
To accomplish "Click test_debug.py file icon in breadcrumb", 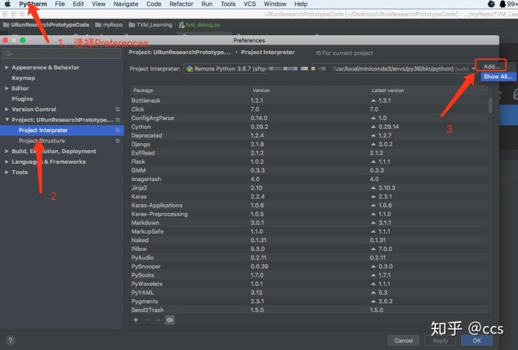I will 182,24.
